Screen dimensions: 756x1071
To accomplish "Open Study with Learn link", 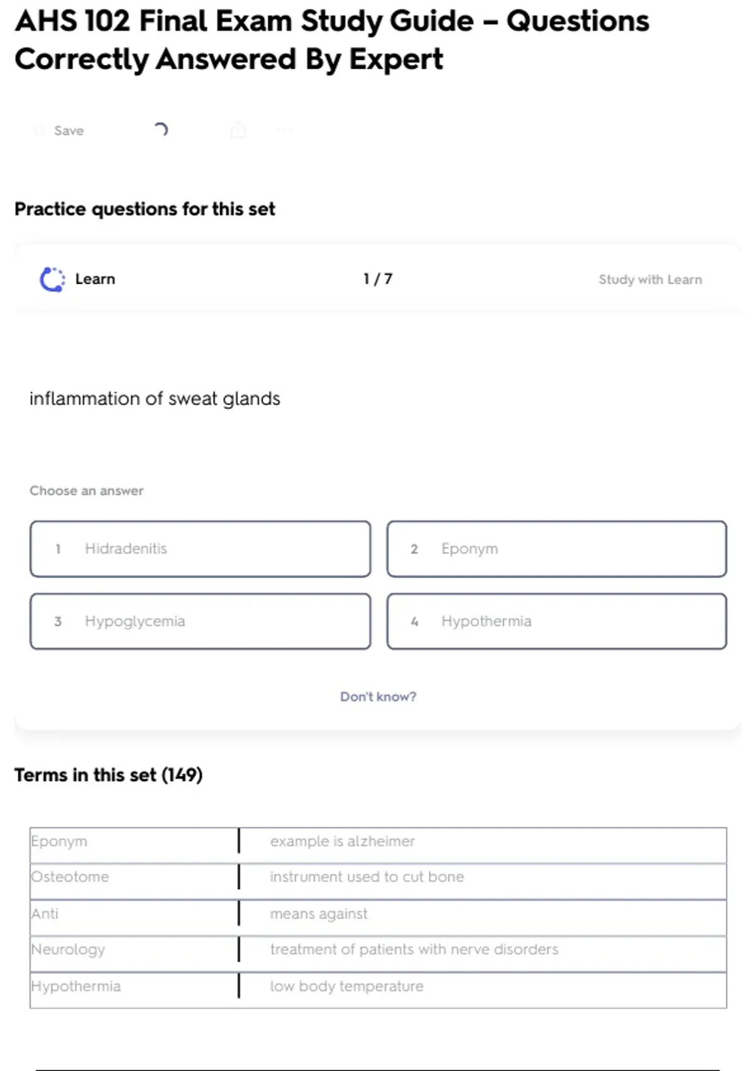I will (650, 280).
